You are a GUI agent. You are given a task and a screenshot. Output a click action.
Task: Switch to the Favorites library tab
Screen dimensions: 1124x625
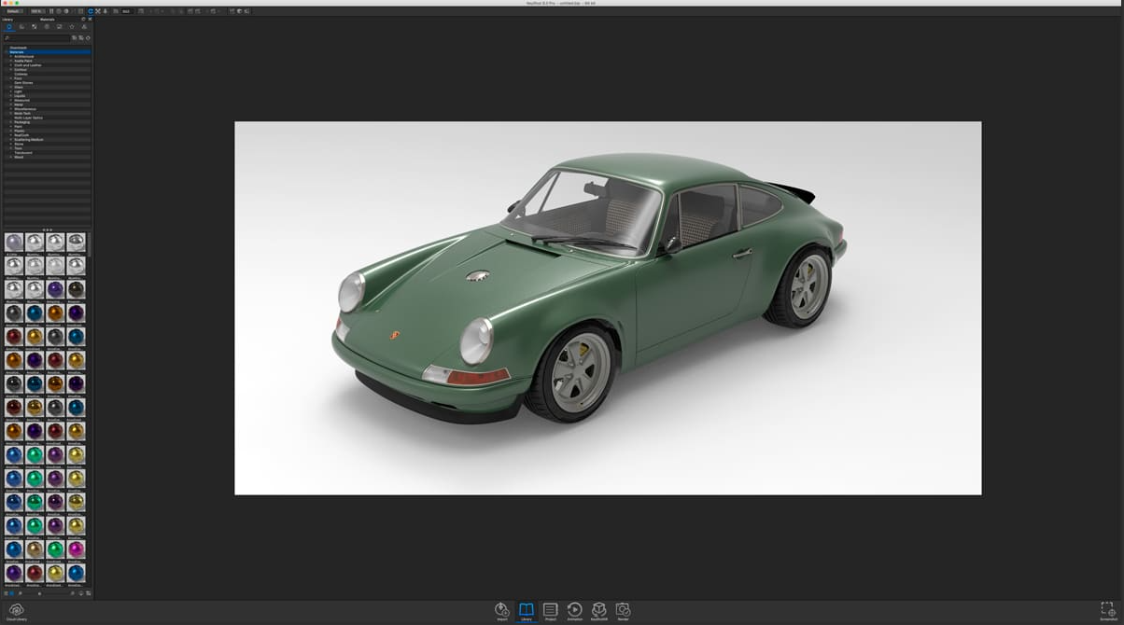tap(71, 27)
